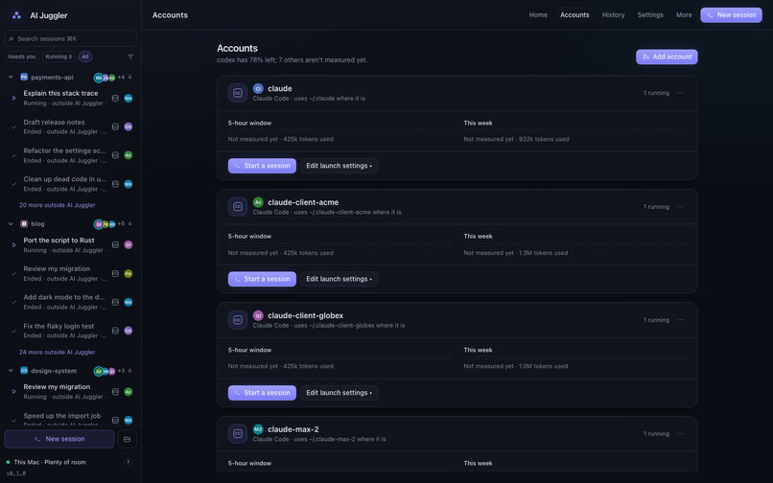Collapse the payments-api project group

[x=11, y=77]
